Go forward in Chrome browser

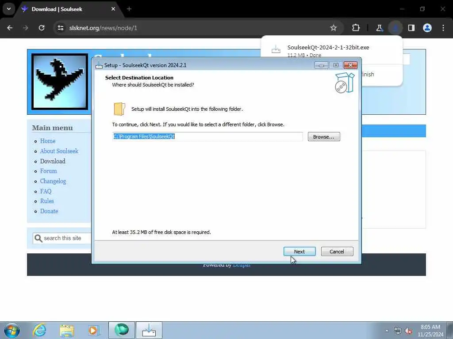tap(26, 28)
